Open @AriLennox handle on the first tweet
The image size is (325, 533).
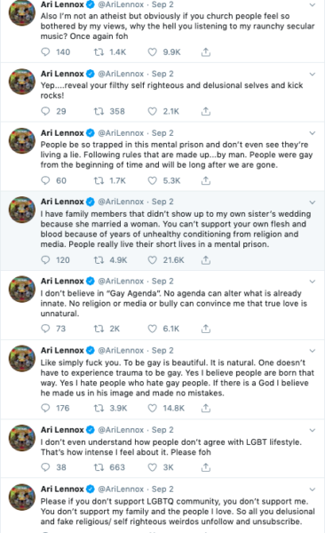(121, 4)
